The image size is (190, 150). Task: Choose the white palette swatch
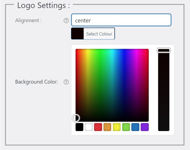click(89, 127)
